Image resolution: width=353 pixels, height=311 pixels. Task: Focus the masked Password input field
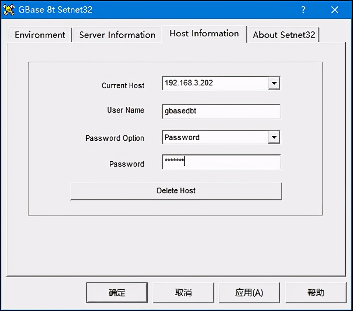pos(221,162)
